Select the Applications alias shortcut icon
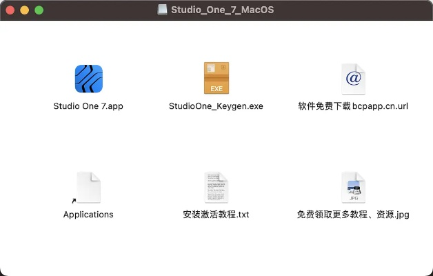 tap(88, 188)
